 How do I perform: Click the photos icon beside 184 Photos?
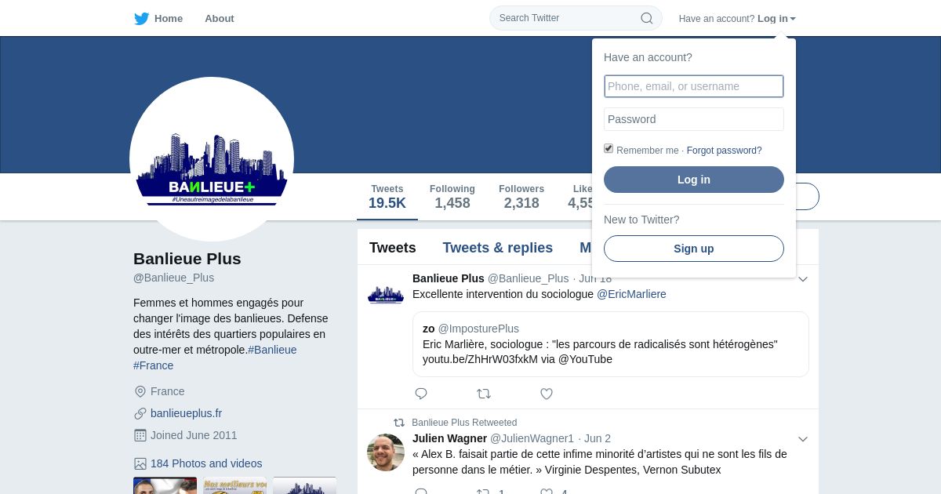(140, 463)
